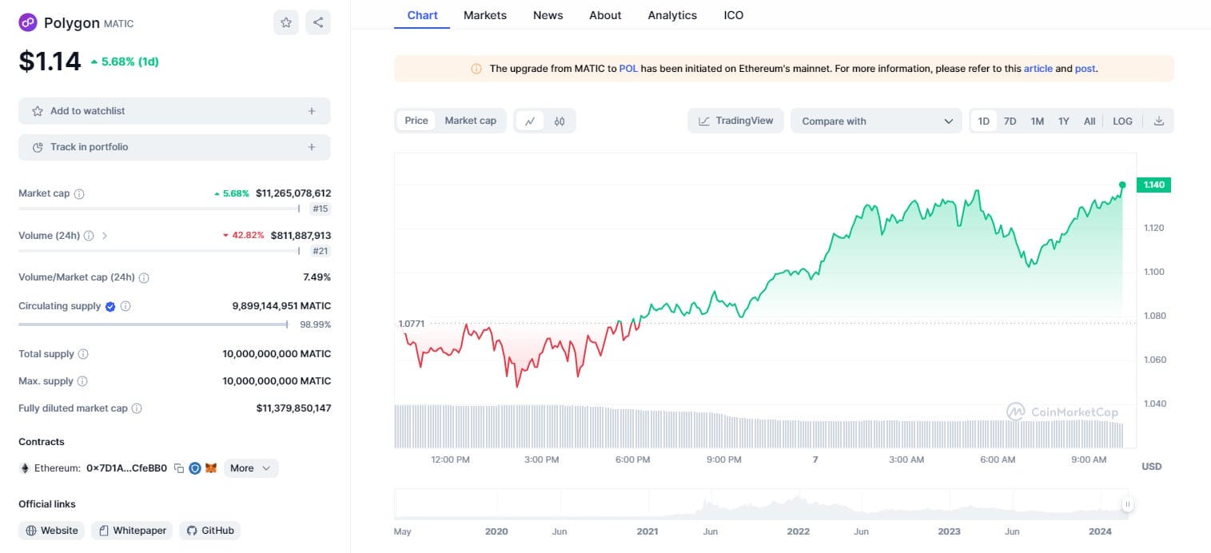Switch to candlestick chart view icon
This screenshot has height=553, width=1211.
click(560, 121)
